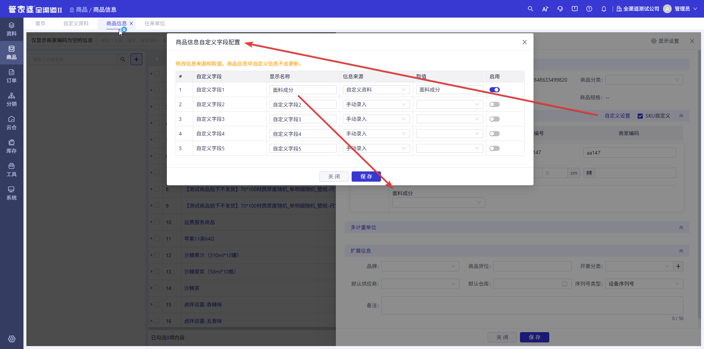Open the 品牌 dropdown
Viewport: 704px width, 349px height.
[420, 266]
